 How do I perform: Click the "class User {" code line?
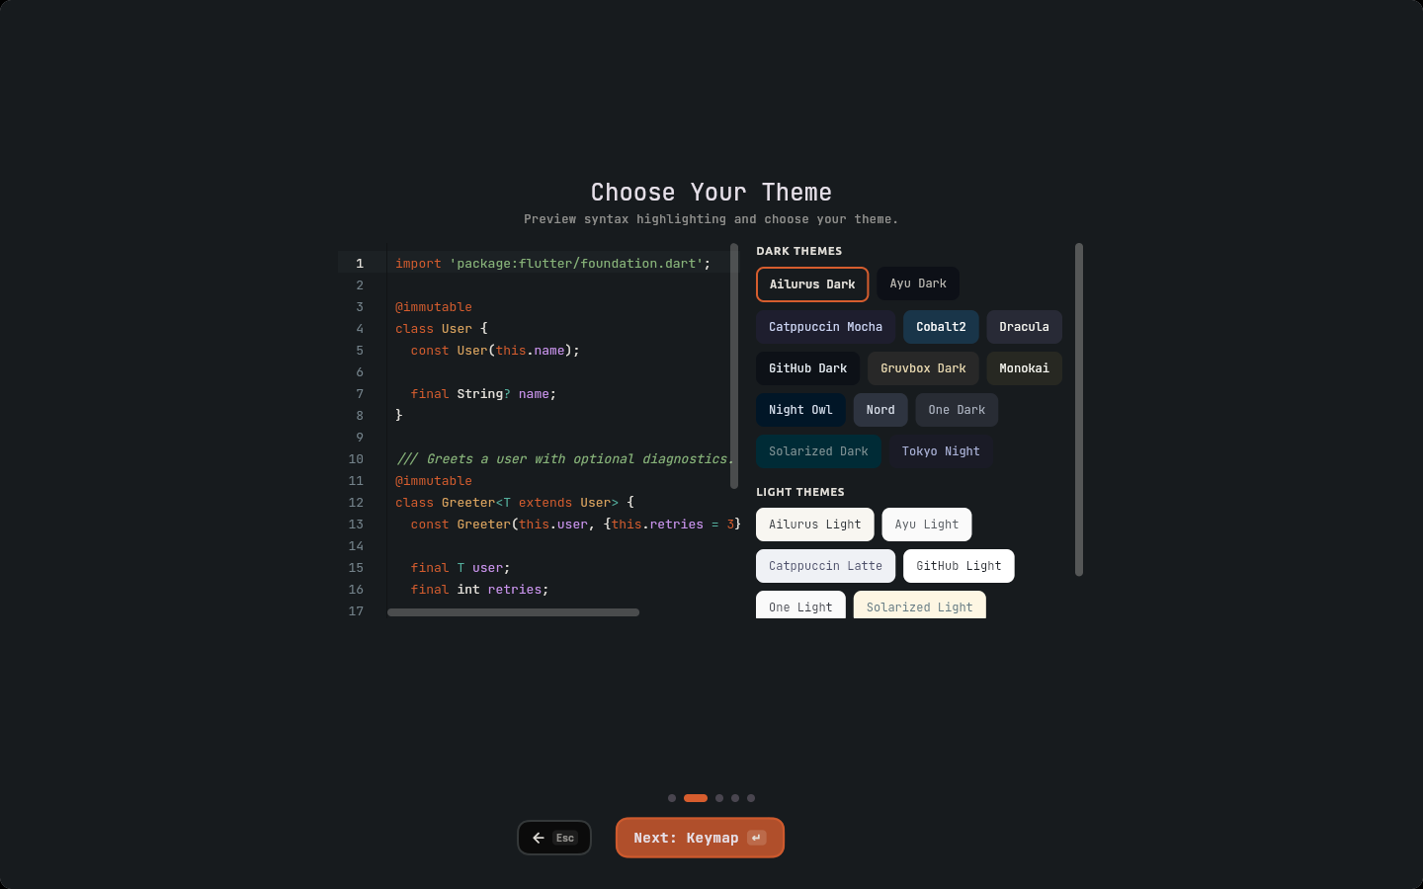[x=442, y=329]
